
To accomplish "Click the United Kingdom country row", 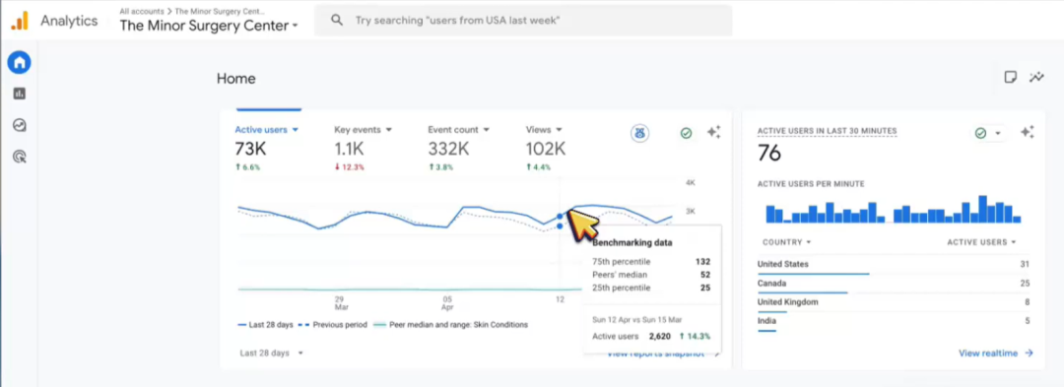I will point(894,302).
